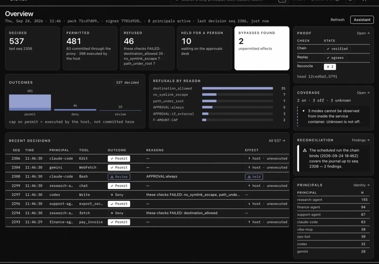Click Permit badge for seq 2293
Viewport: 379px width, 264px height.
tap(119, 222)
